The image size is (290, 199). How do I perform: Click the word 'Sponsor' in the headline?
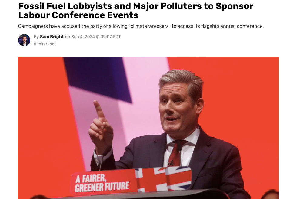coord(234,6)
